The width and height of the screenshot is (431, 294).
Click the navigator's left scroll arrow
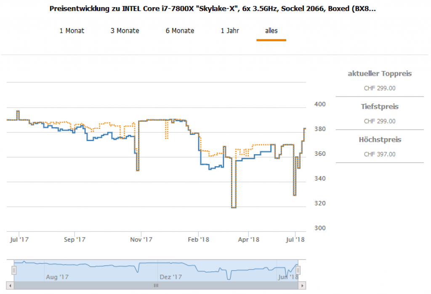coord(10,286)
